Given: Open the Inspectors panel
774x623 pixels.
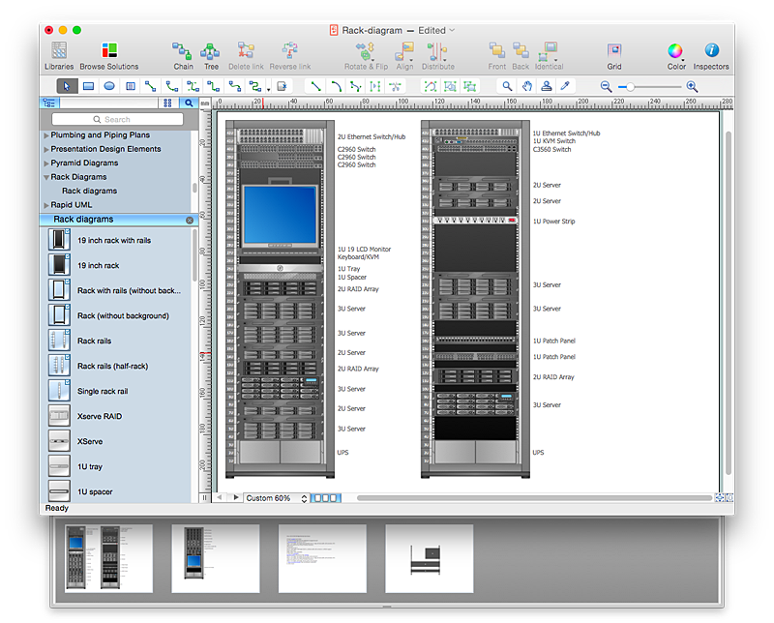Looking at the screenshot, I should (x=711, y=54).
